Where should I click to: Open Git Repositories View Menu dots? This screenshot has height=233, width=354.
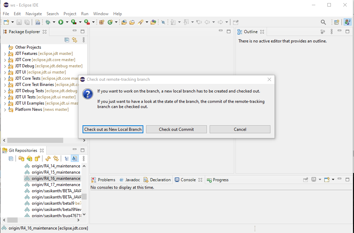(x=84, y=158)
